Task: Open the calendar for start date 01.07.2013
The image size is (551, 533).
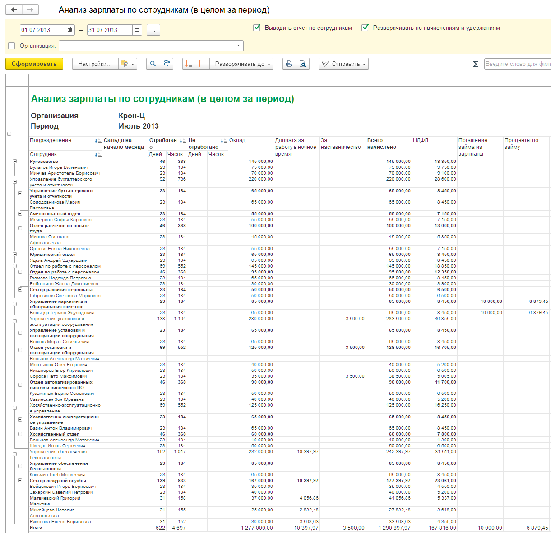Action: [70, 30]
